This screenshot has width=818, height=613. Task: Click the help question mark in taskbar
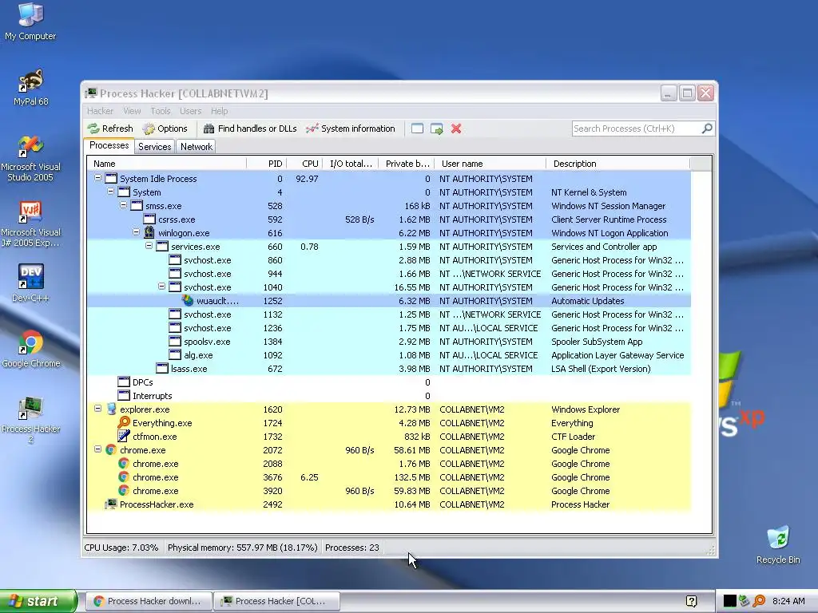[x=691, y=601]
